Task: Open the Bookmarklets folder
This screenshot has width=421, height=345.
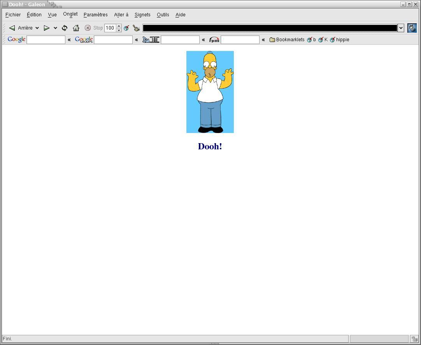Action: (x=287, y=40)
